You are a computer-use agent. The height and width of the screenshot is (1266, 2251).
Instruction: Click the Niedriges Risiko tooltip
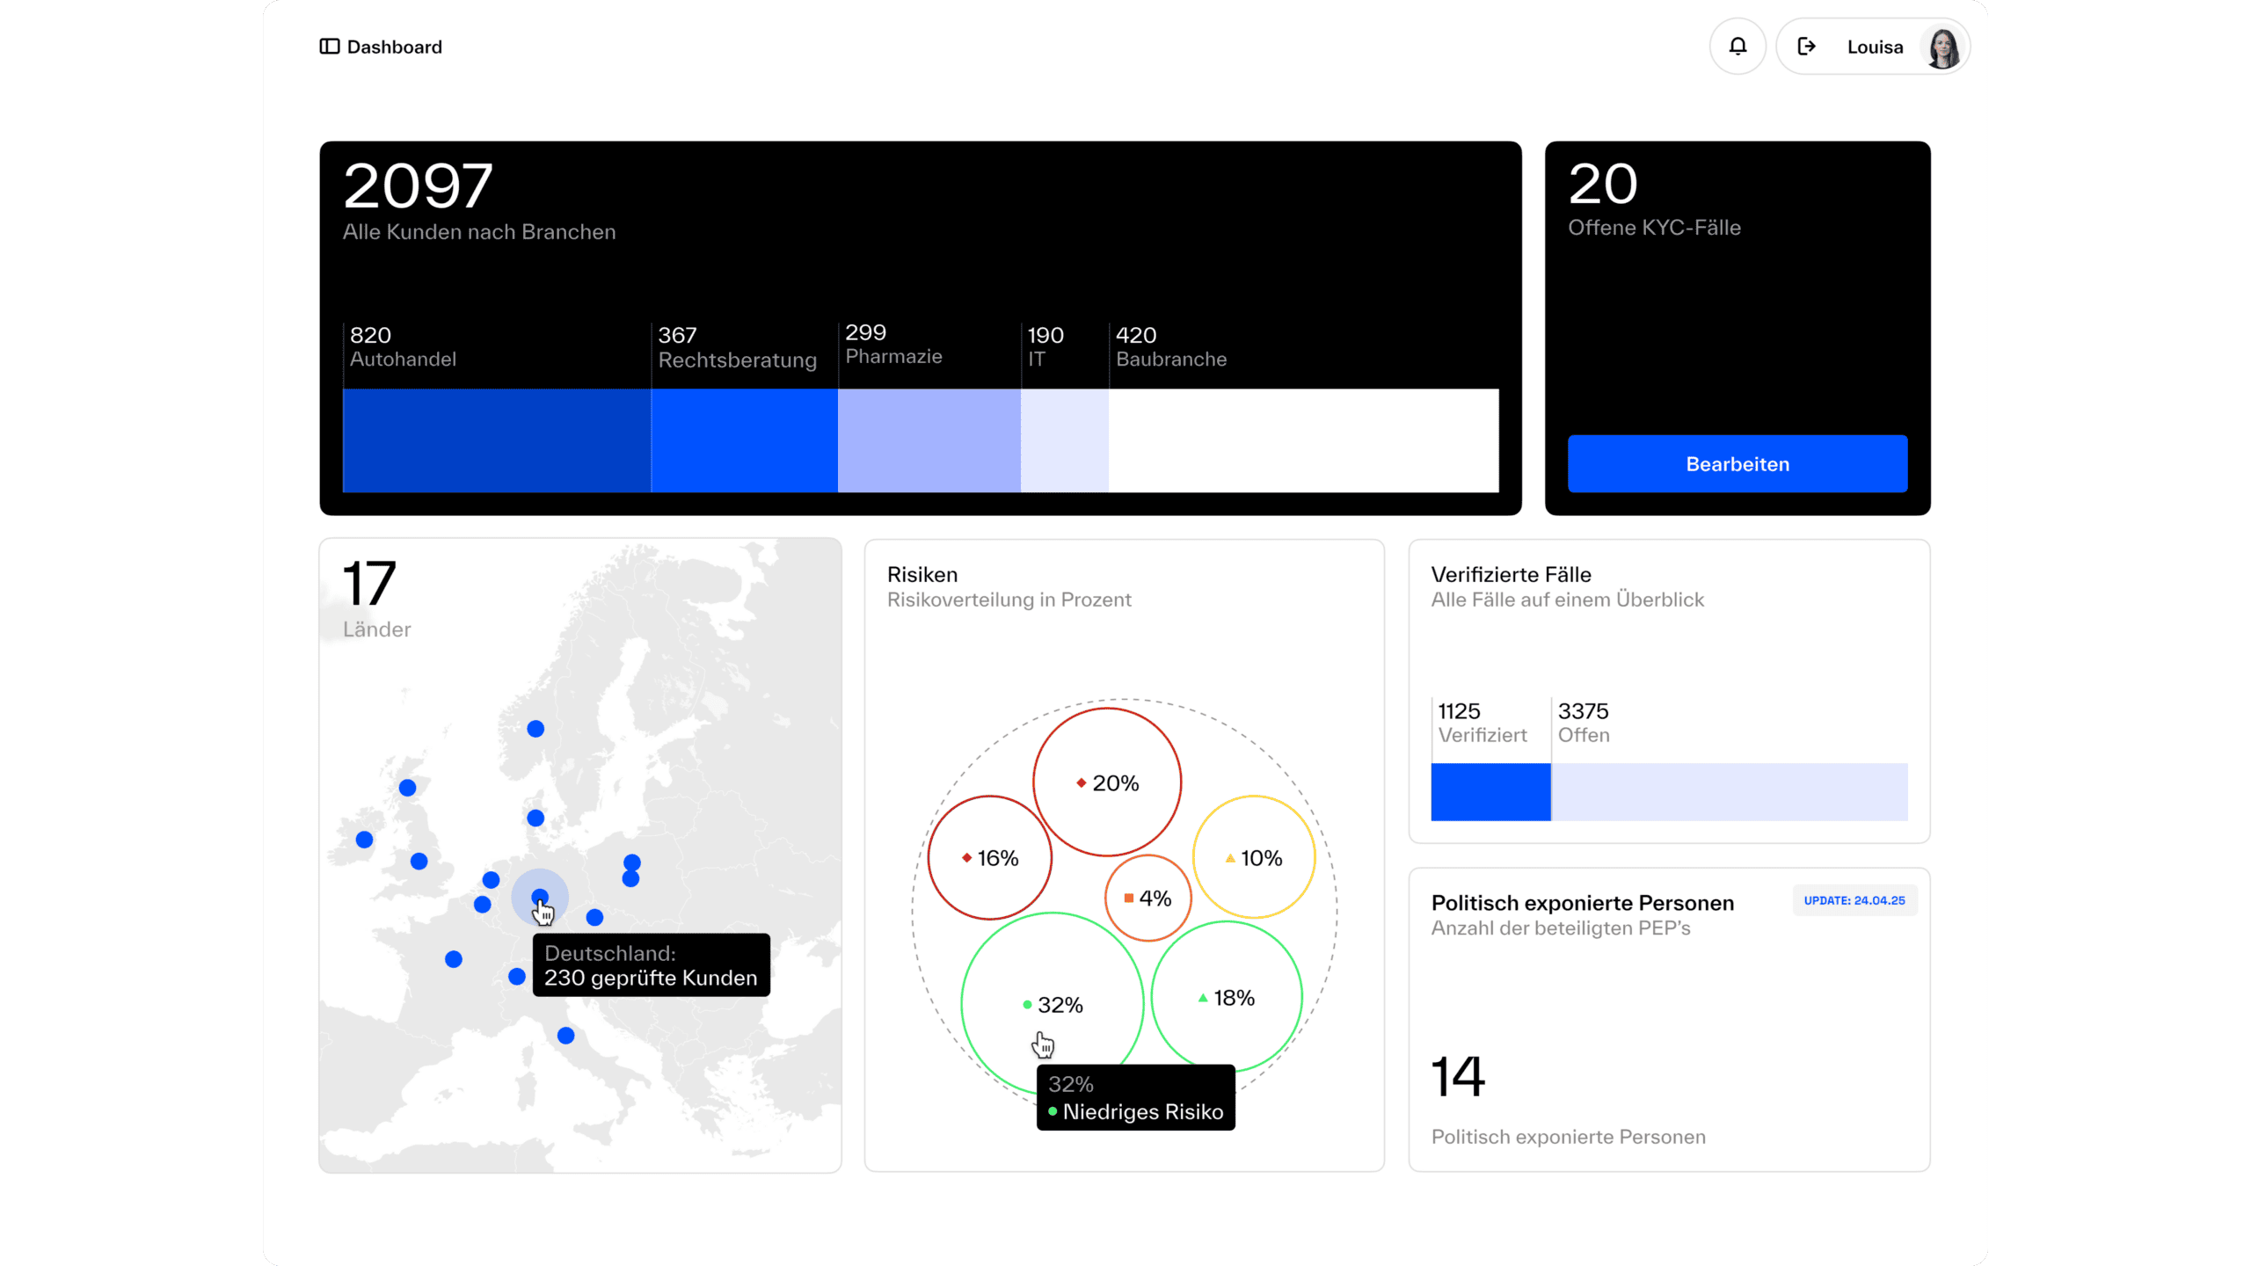point(1135,1097)
